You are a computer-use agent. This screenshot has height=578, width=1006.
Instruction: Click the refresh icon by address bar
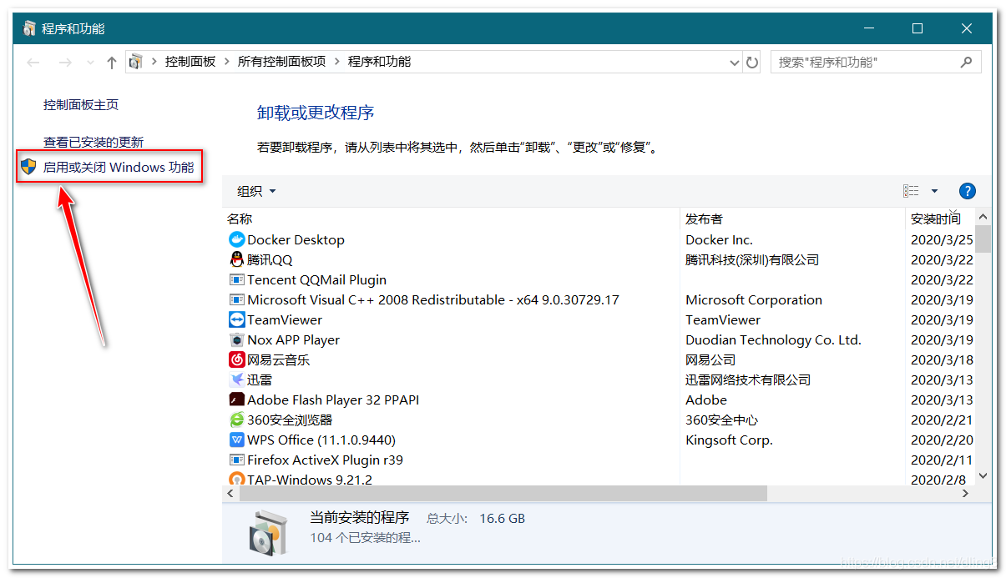[x=752, y=62]
